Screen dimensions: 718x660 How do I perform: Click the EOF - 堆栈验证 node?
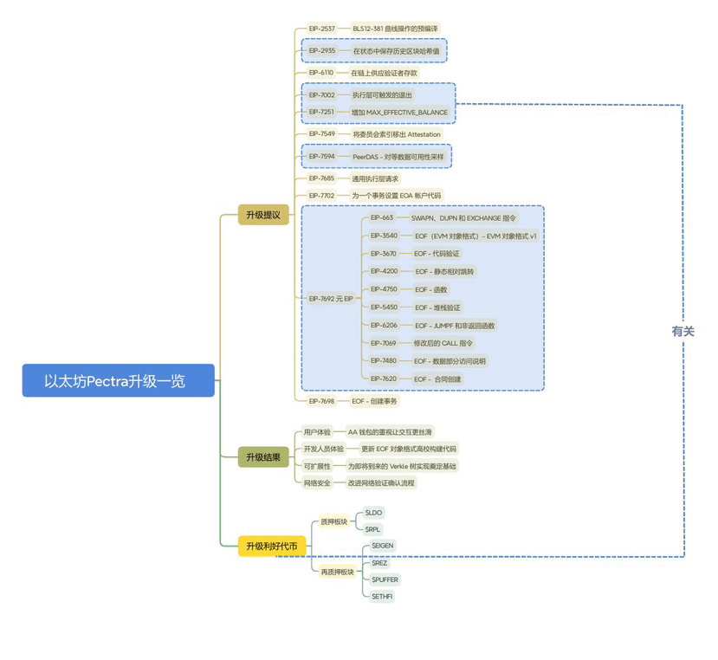(x=437, y=307)
